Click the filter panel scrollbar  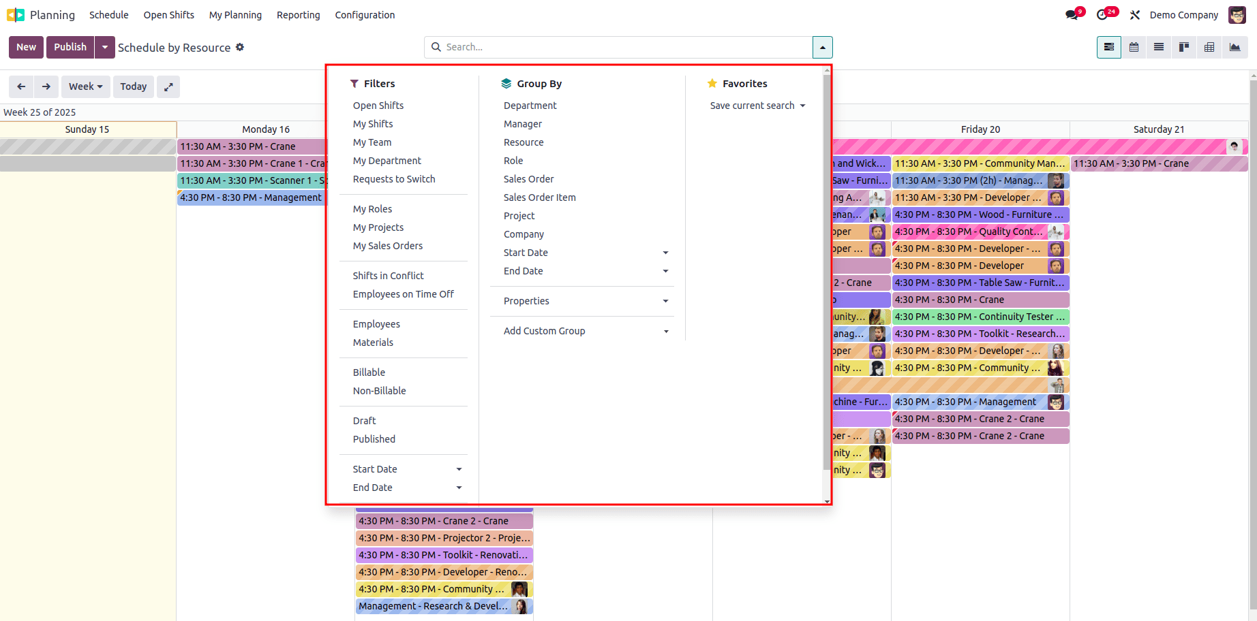(827, 272)
